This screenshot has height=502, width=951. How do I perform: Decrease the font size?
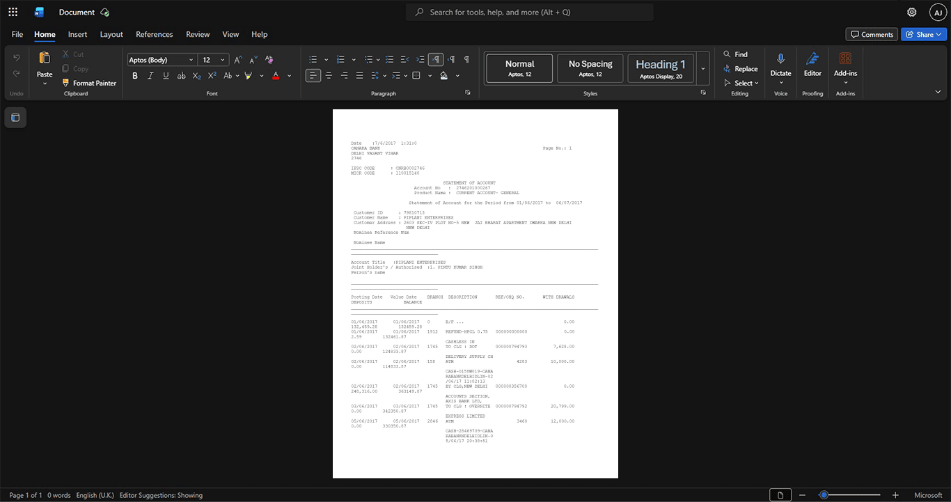[x=253, y=60]
